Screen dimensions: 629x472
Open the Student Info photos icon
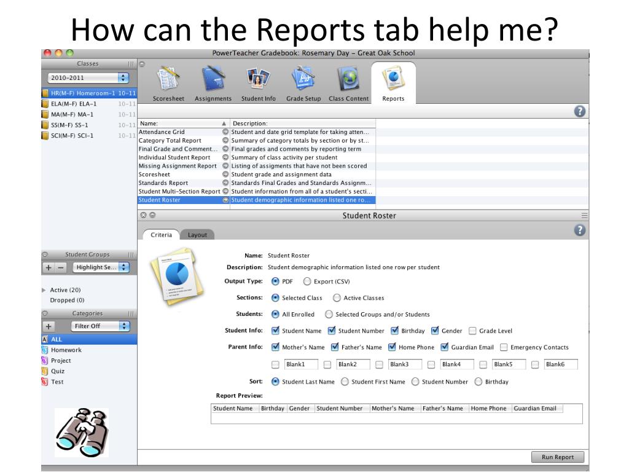[x=258, y=79]
